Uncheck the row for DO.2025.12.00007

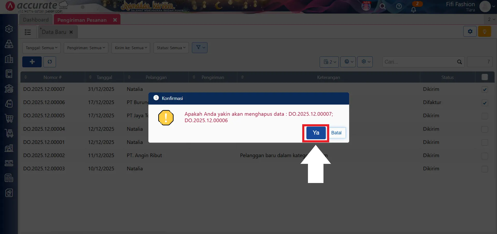[x=485, y=90]
